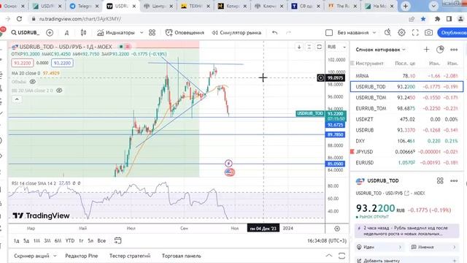The width and height of the screenshot is (467, 263).
Task: Open Редактор Pine tab
Action: (81, 256)
